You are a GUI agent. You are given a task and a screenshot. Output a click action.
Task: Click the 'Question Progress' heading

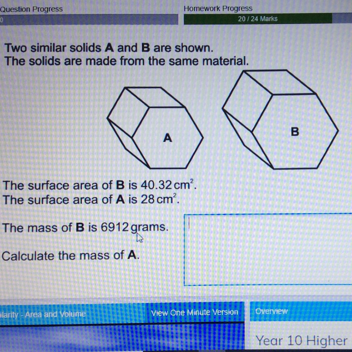tap(31, 9)
